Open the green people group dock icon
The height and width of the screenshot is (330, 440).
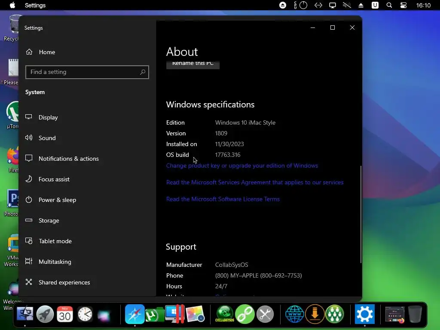335,314
